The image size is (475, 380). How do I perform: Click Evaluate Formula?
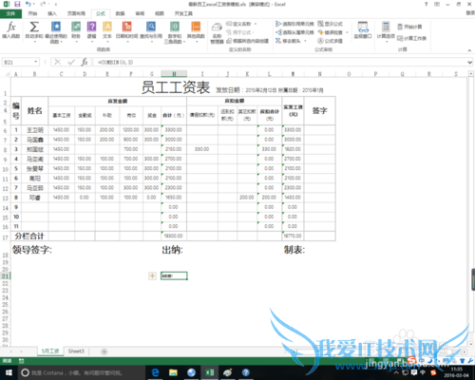tap(330, 41)
